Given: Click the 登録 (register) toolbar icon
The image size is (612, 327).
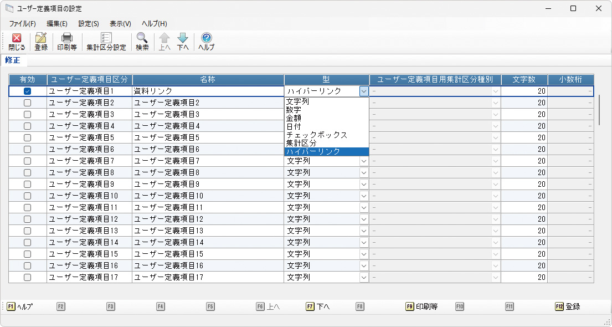Looking at the screenshot, I should [x=41, y=39].
